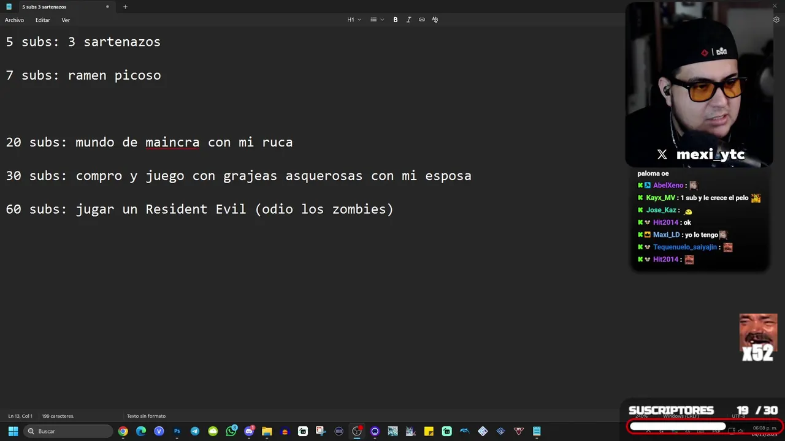
Task: Open WhatsApp from the taskbar
Action: 231,431
